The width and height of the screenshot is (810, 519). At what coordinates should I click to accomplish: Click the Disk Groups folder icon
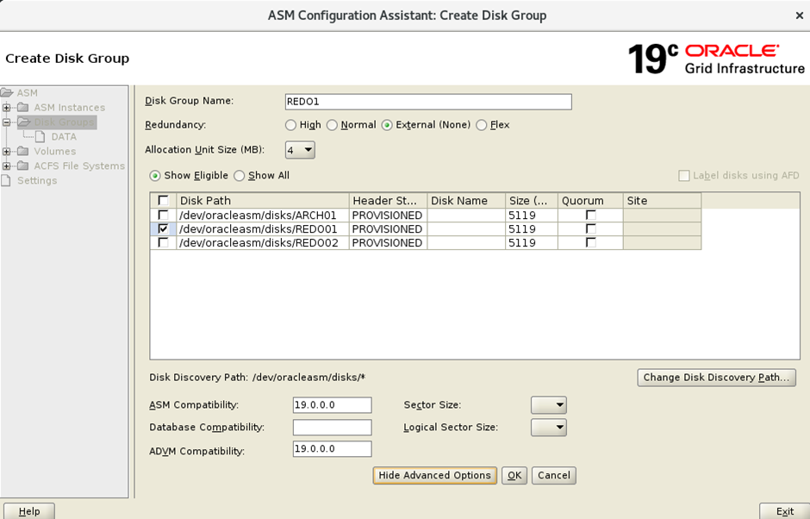(24, 122)
